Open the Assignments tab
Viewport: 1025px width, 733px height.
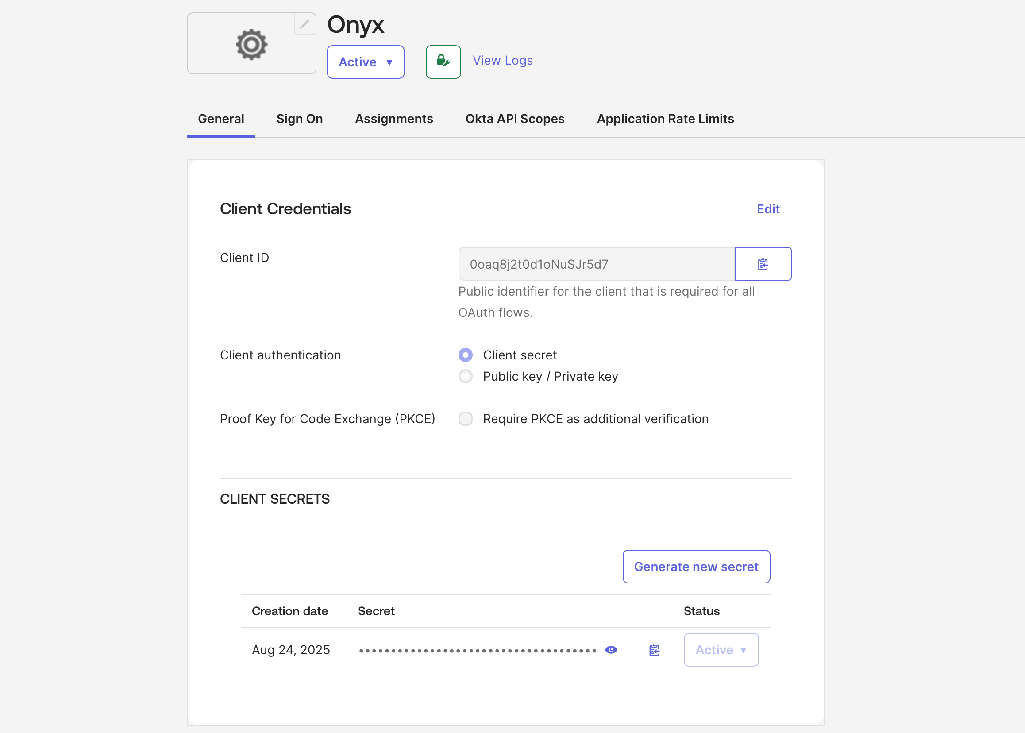[394, 119]
